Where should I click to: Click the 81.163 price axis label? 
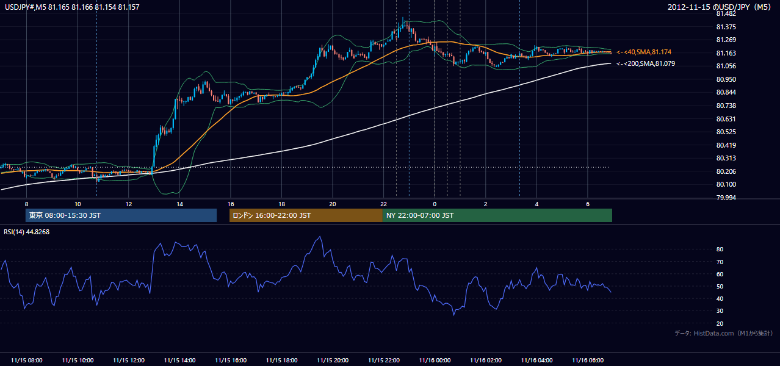coord(726,53)
